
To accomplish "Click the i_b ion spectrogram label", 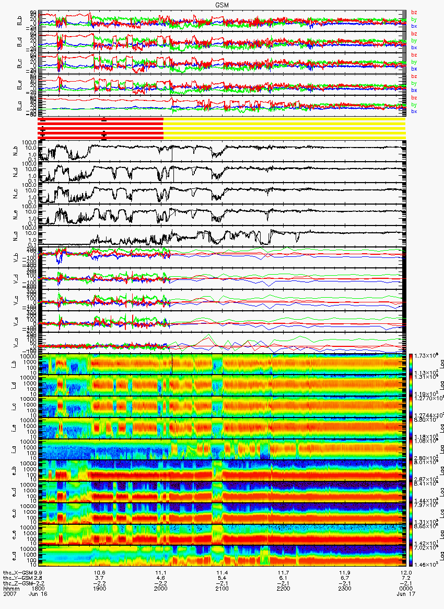I will [x=14, y=364].
